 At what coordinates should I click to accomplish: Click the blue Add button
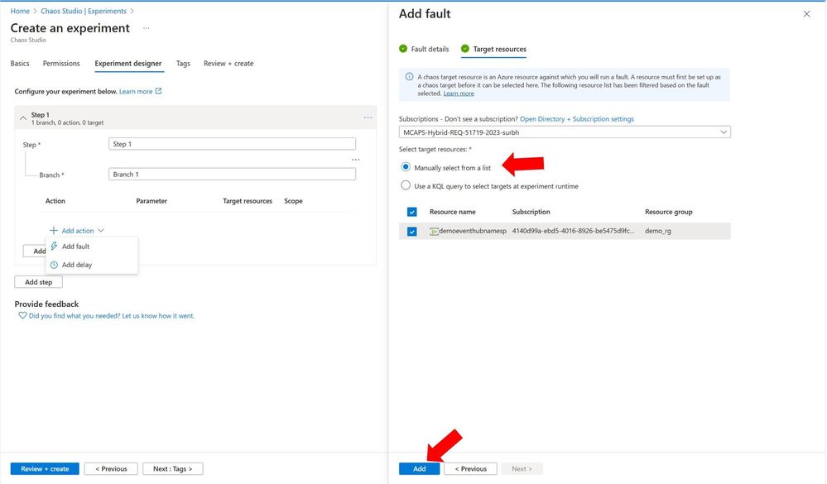coord(420,469)
